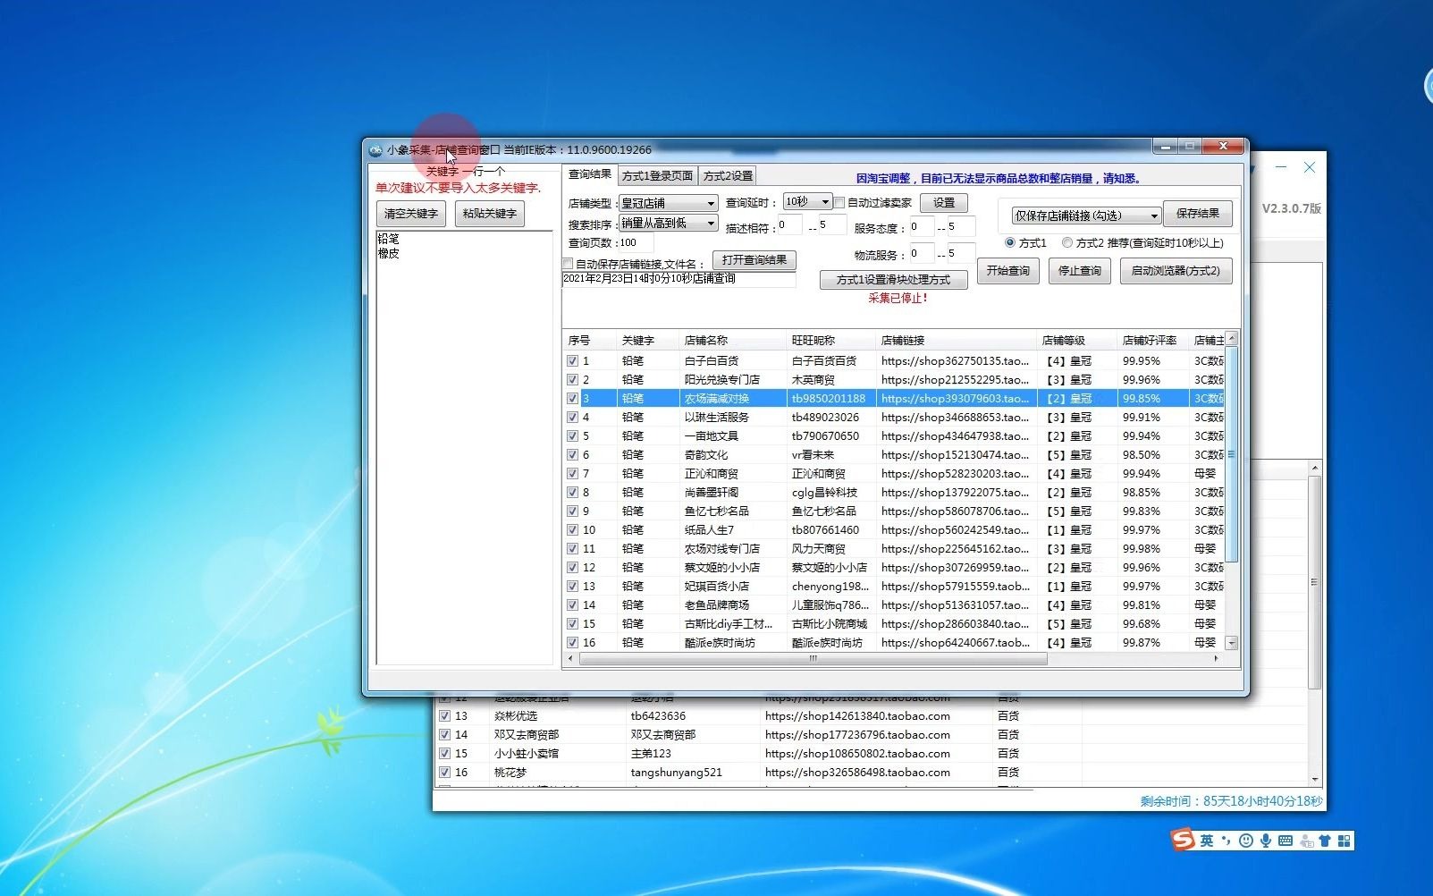1433x896 pixels.
Task: Uncheck row 1 白子白百货 checkbox
Action: (x=572, y=361)
